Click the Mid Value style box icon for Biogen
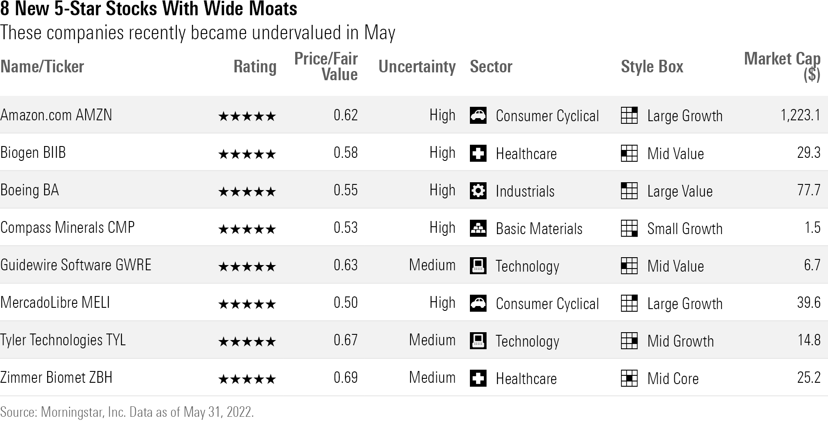 coord(629,153)
